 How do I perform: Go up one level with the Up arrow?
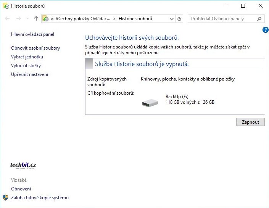[36, 19]
